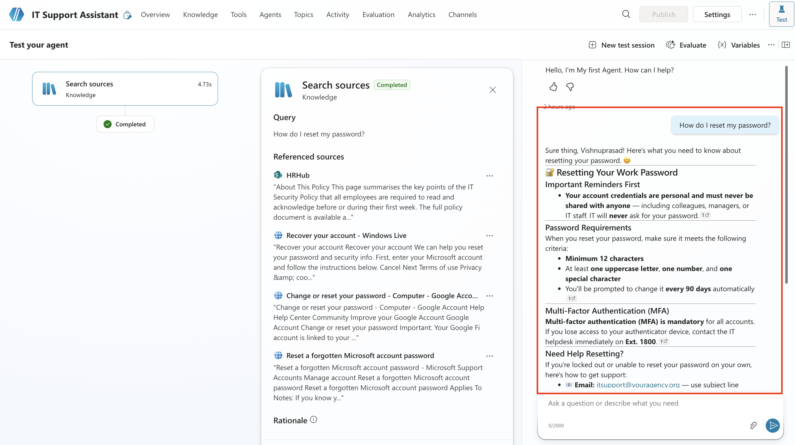The width and height of the screenshot is (795, 445).
Task: Click the globe icon for Reset a forgotten Microsoft account
Action: click(x=278, y=355)
